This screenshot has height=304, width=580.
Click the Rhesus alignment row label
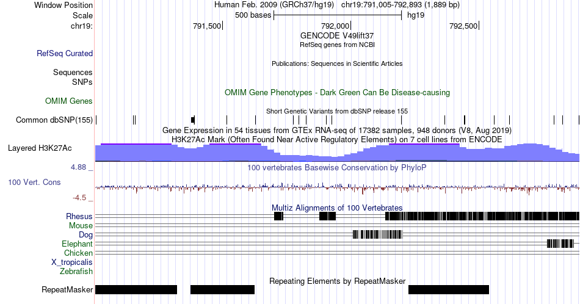(79, 216)
